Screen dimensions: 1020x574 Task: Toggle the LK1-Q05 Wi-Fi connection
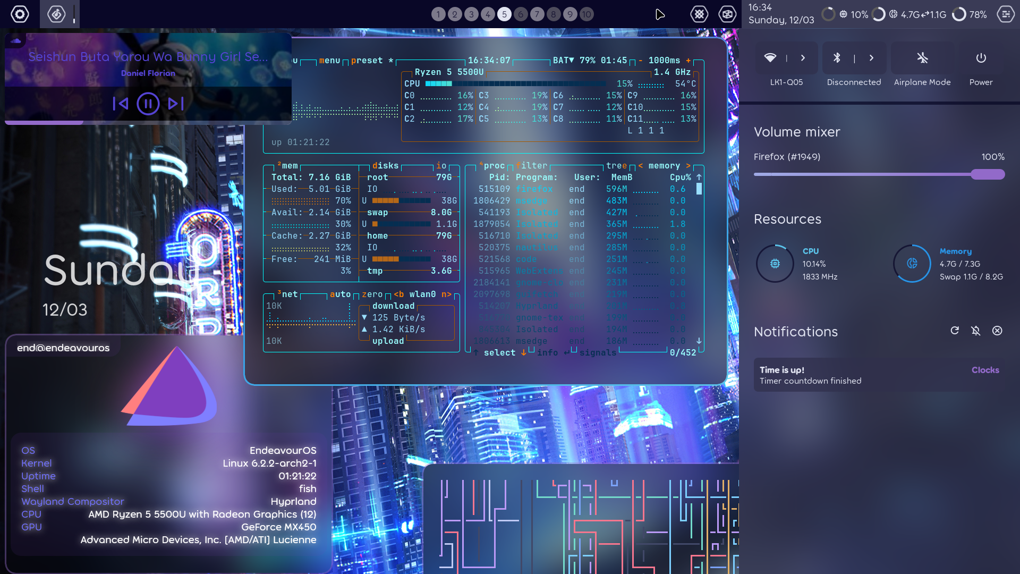click(x=770, y=58)
